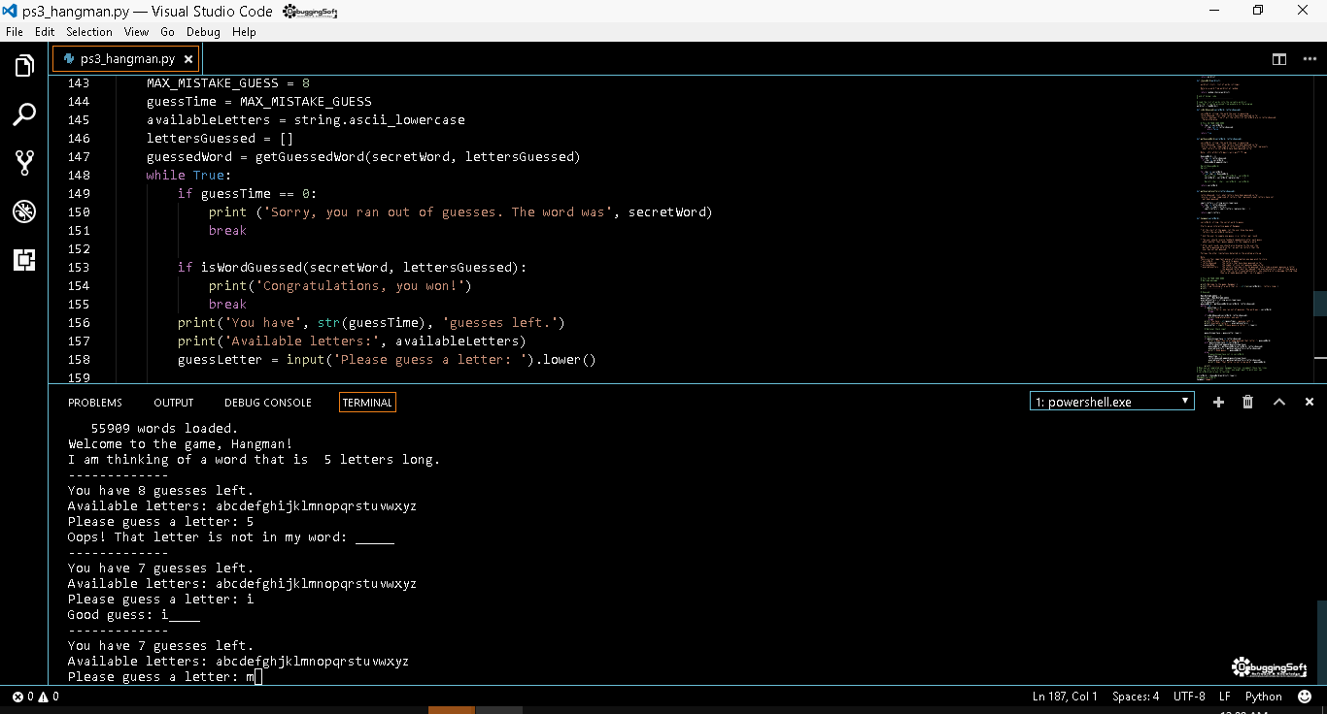Image resolution: width=1327 pixels, height=714 pixels.
Task: Open the powershell.exe terminal selector dropdown
Action: pyautogui.click(x=1111, y=402)
